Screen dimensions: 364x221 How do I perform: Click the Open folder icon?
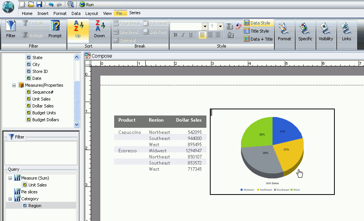click(x=31, y=4)
